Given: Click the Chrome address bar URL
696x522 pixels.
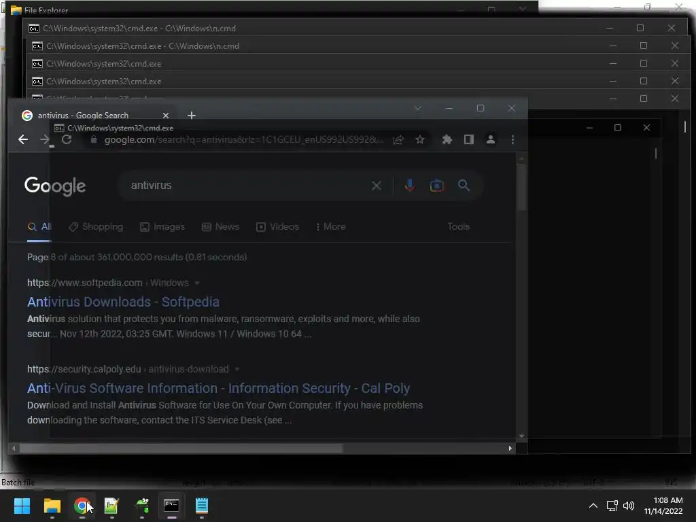Looking at the screenshot, I should (x=243, y=140).
